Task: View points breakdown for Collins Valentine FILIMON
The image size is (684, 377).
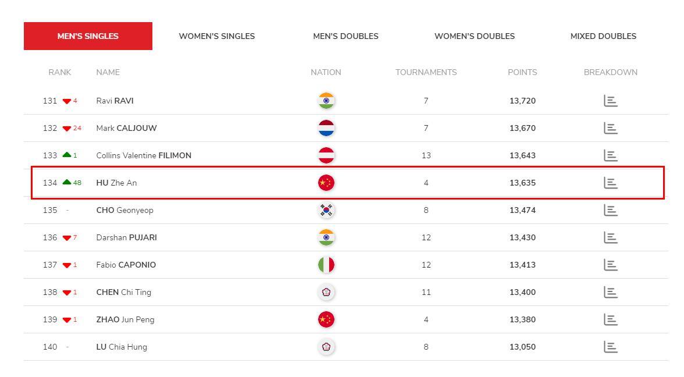Action: click(610, 155)
